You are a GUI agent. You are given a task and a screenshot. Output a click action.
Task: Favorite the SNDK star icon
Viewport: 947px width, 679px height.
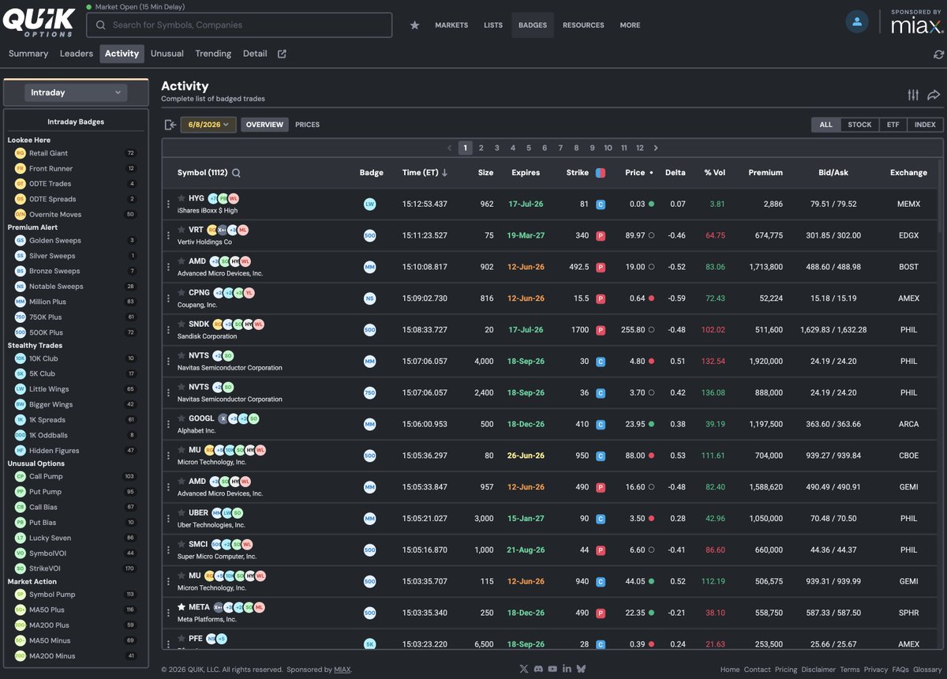coord(182,324)
